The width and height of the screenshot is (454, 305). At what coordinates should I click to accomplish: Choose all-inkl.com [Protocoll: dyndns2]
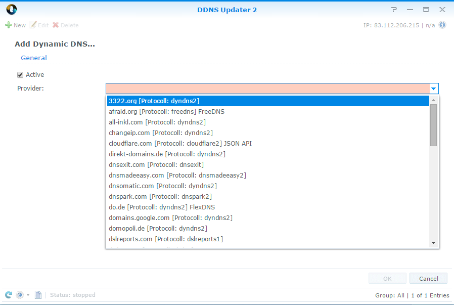(x=268, y=122)
